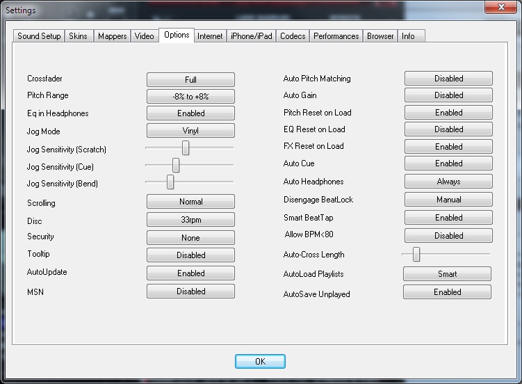Toggle Allow BPM<80 Disabled button
The width and height of the screenshot is (522, 384).
click(x=448, y=235)
